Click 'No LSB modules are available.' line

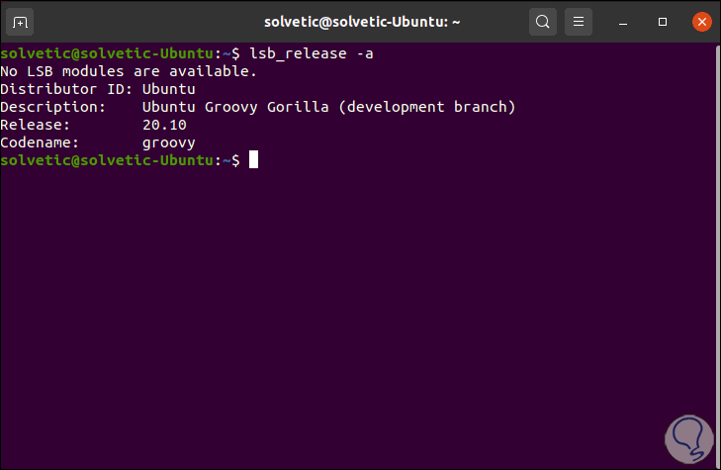[x=129, y=71]
